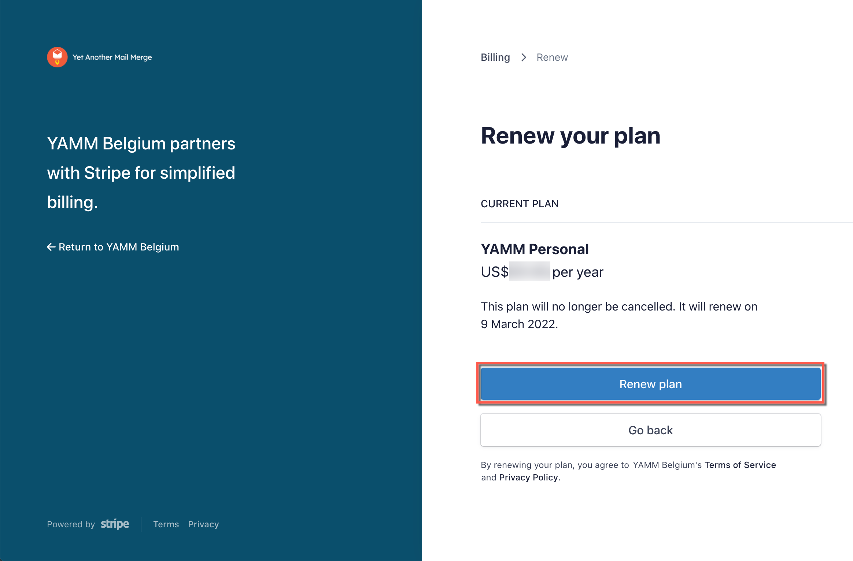
Task: Click the envelope symbol inside the YAMM logo
Action: (57, 54)
